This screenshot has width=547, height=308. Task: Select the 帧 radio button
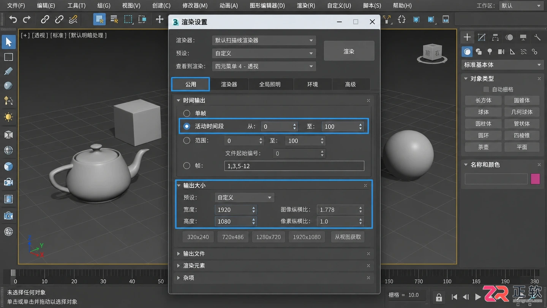[187, 166]
